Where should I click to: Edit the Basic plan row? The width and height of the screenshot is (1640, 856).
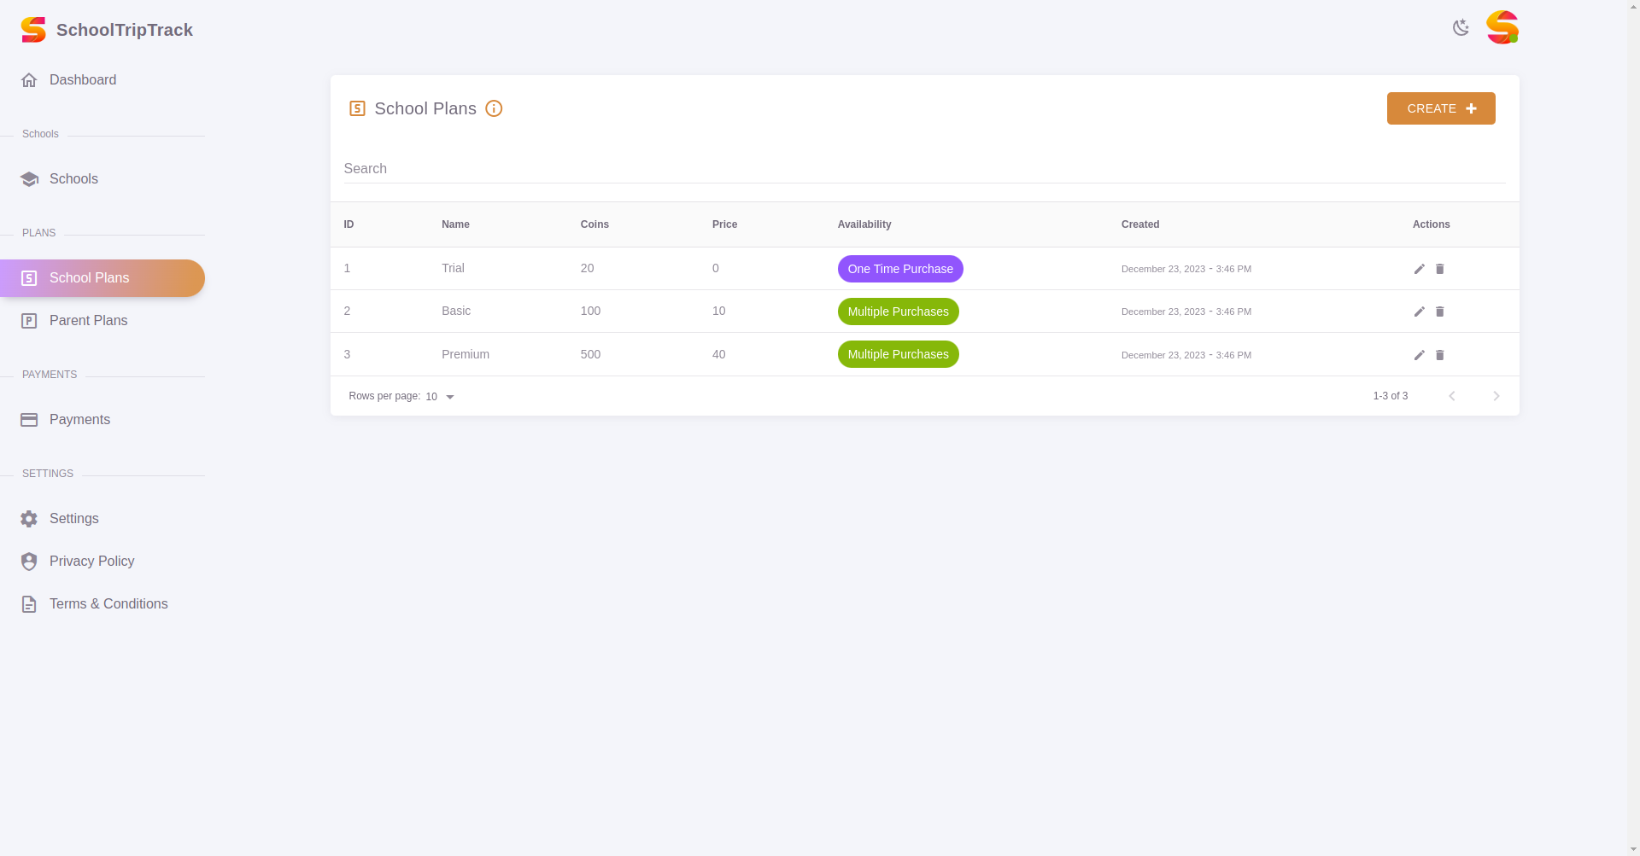click(1419, 312)
